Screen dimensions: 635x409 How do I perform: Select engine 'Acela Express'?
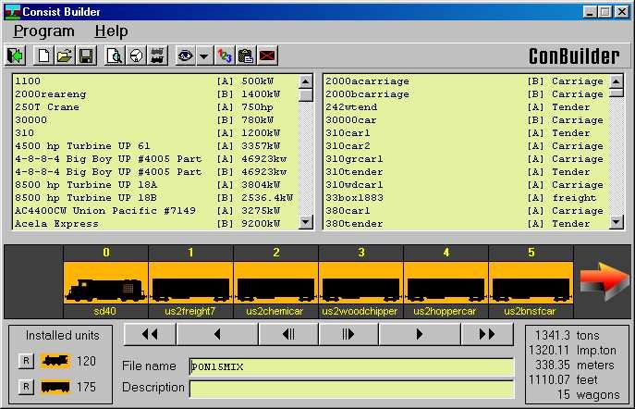[x=154, y=224]
